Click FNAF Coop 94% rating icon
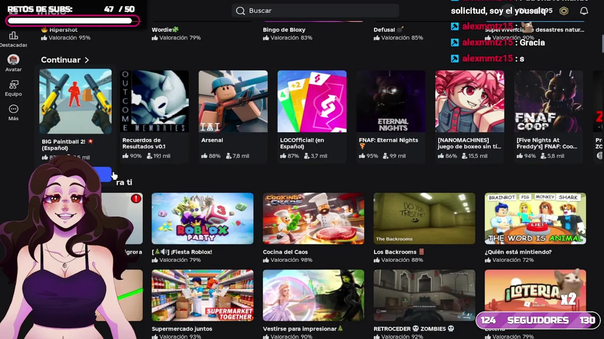The width and height of the screenshot is (604, 339). (x=519, y=156)
